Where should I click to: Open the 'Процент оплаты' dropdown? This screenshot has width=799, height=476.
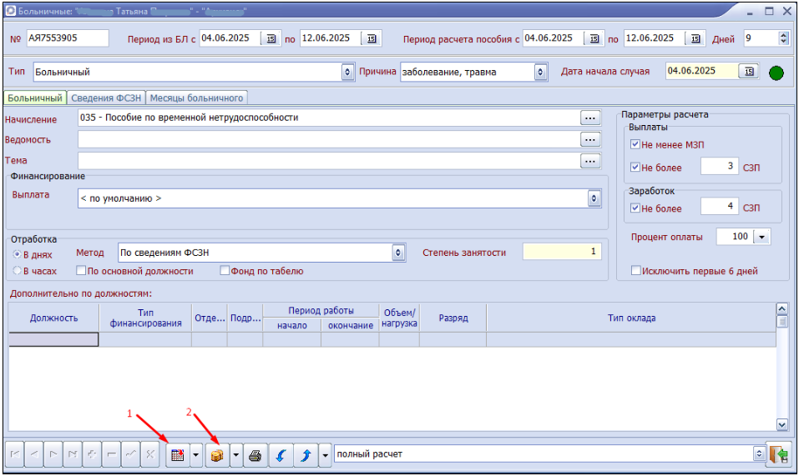click(x=761, y=237)
